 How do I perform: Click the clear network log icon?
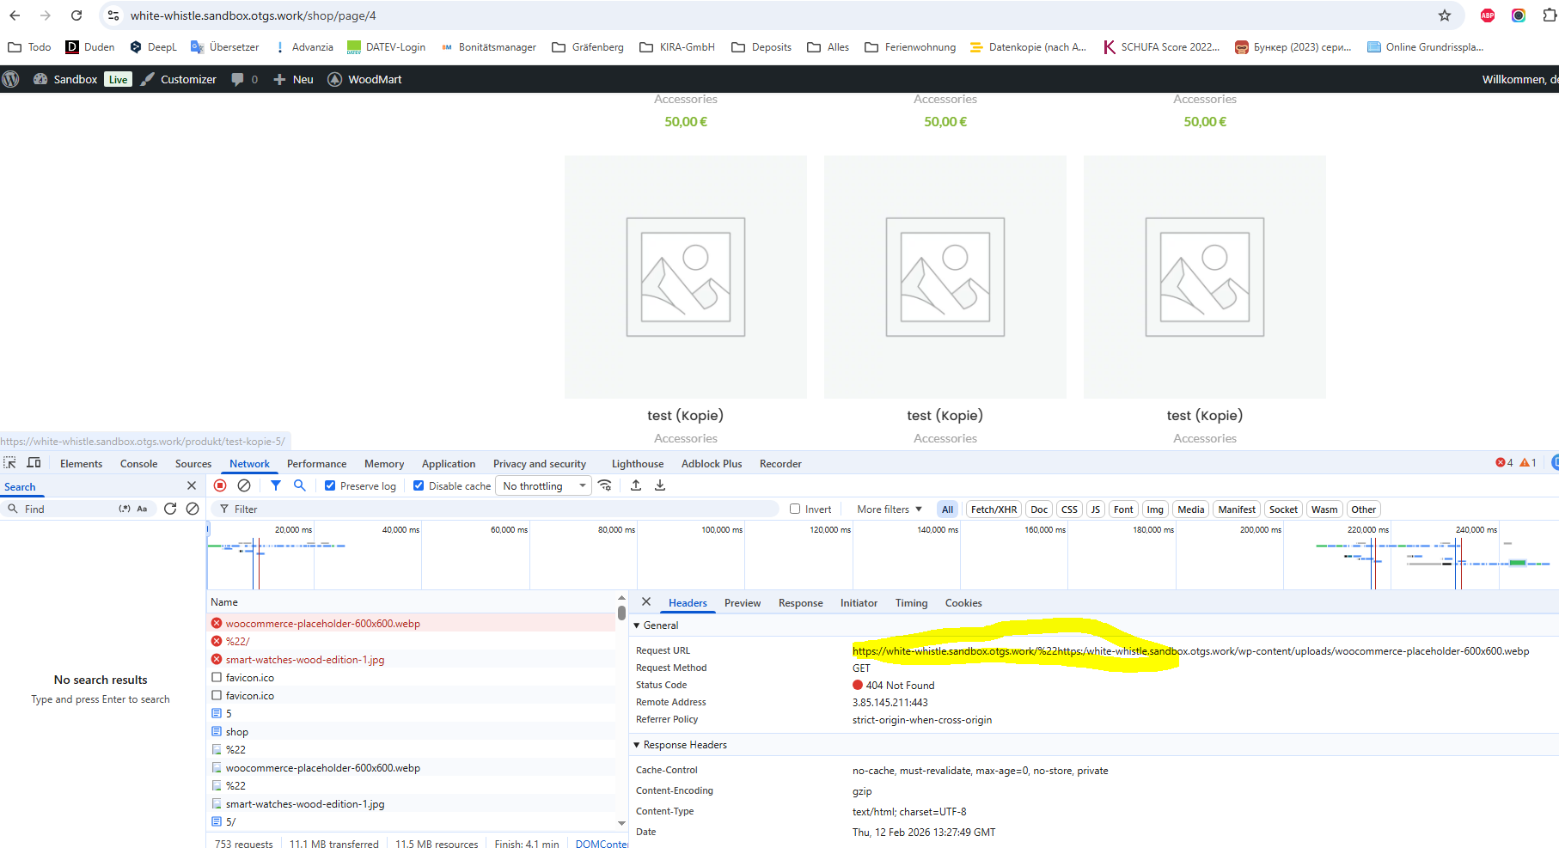tap(244, 485)
